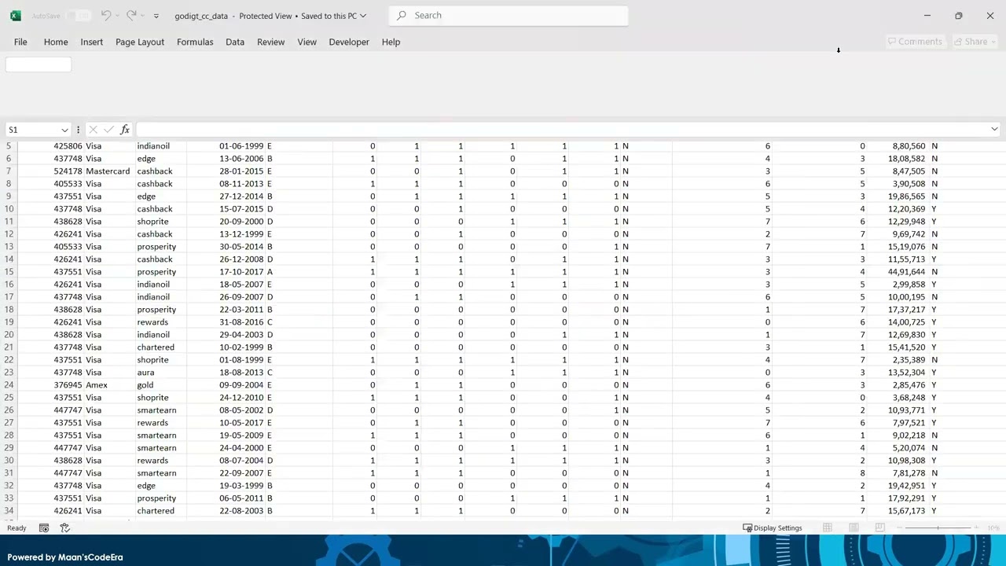1006x566 pixels.
Task: Open the File menu
Action: [20, 42]
